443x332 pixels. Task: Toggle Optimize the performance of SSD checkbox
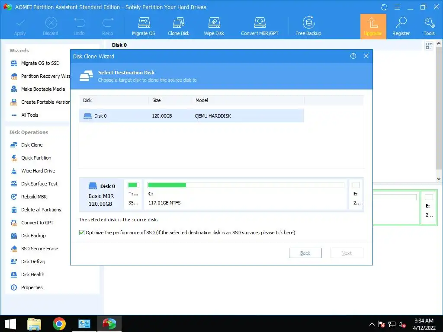pos(82,233)
